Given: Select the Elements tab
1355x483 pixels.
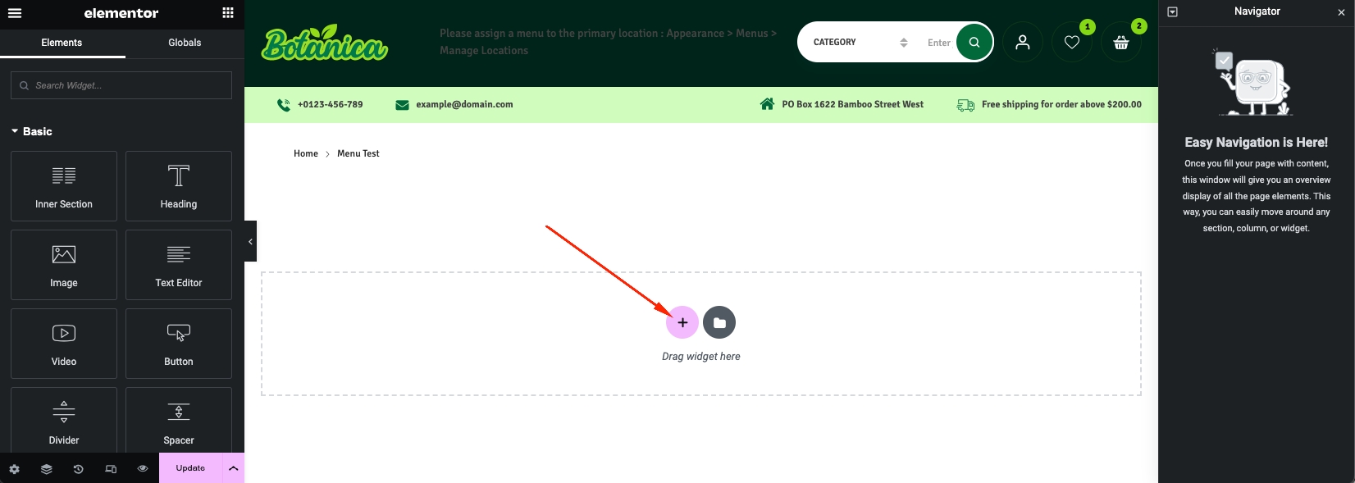Looking at the screenshot, I should click(62, 43).
